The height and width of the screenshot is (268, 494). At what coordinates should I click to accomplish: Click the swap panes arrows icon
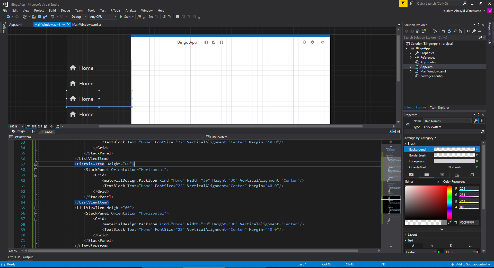[33, 131]
